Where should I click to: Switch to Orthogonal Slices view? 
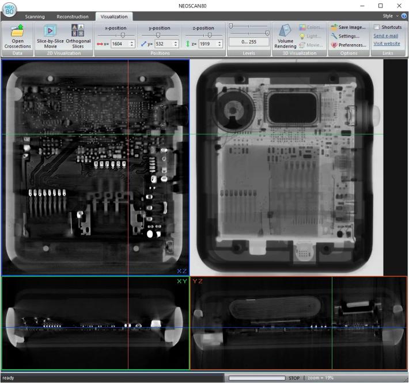tap(78, 31)
